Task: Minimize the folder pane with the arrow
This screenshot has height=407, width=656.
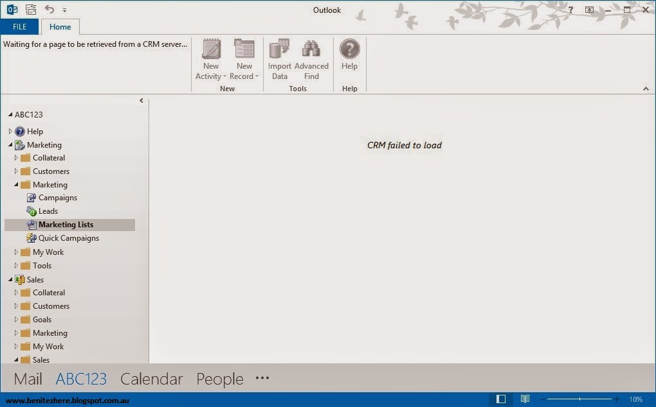Action: [141, 100]
